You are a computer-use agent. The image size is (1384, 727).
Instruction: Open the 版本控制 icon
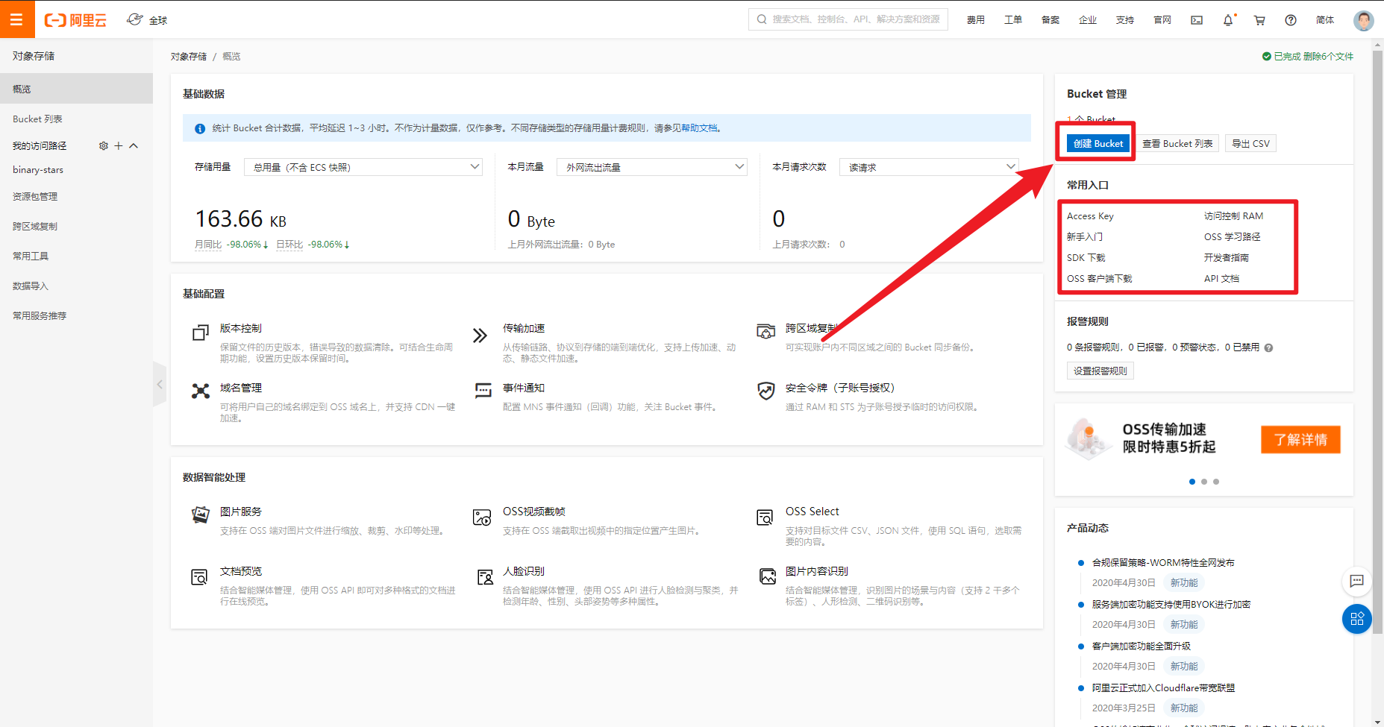(x=201, y=333)
